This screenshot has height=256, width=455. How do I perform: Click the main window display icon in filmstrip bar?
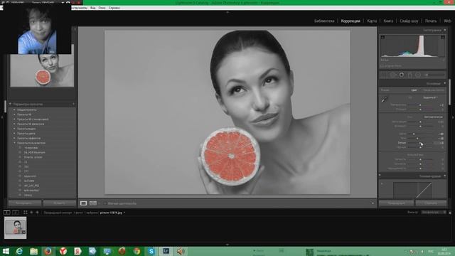pyautogui.click(x=6, y=213)
